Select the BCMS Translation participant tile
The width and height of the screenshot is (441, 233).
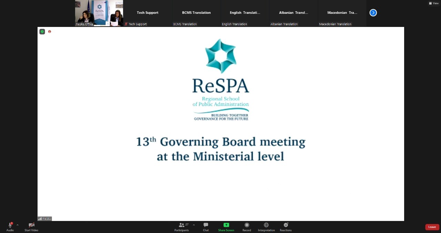196,13
